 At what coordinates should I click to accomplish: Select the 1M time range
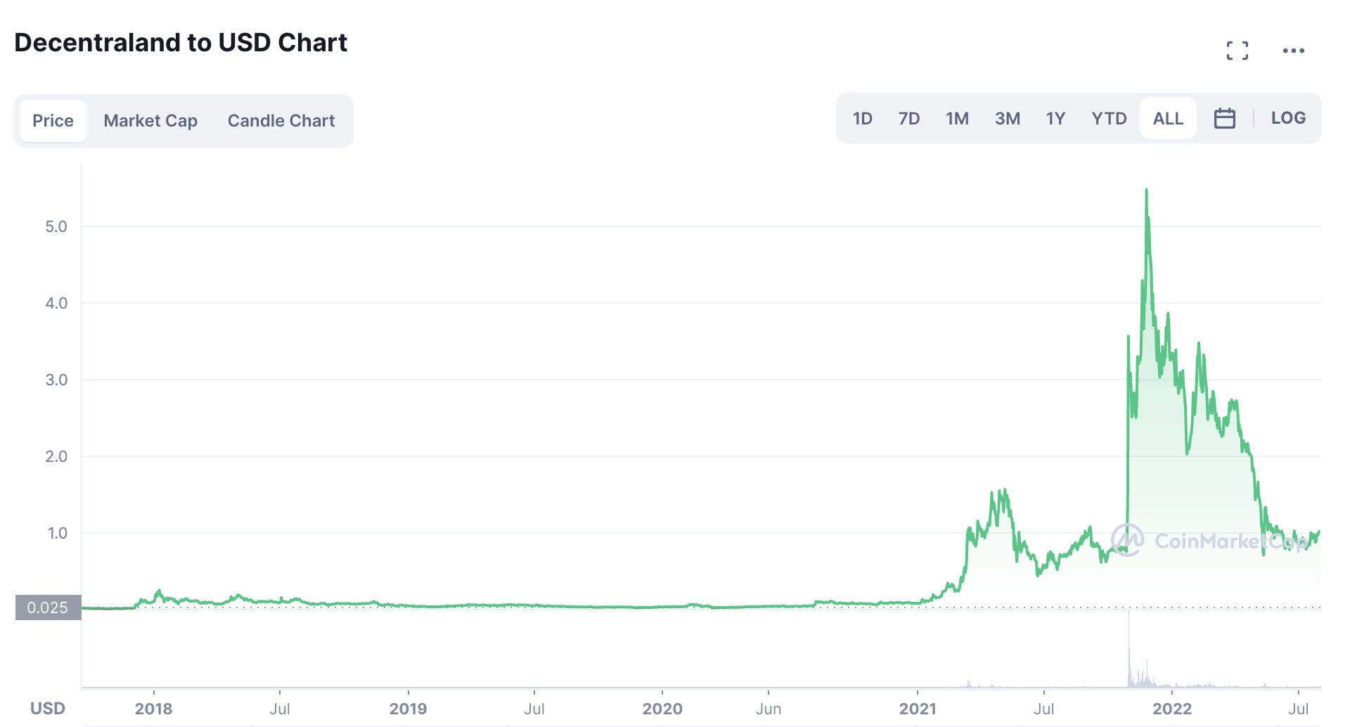[957, 118]
